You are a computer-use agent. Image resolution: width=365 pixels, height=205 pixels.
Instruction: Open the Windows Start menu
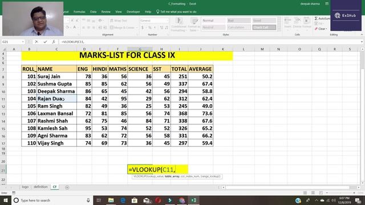click(6, 200)
